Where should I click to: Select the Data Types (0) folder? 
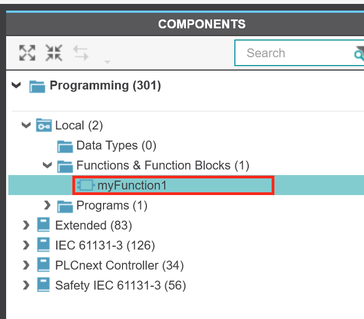(x=106, y=146)
